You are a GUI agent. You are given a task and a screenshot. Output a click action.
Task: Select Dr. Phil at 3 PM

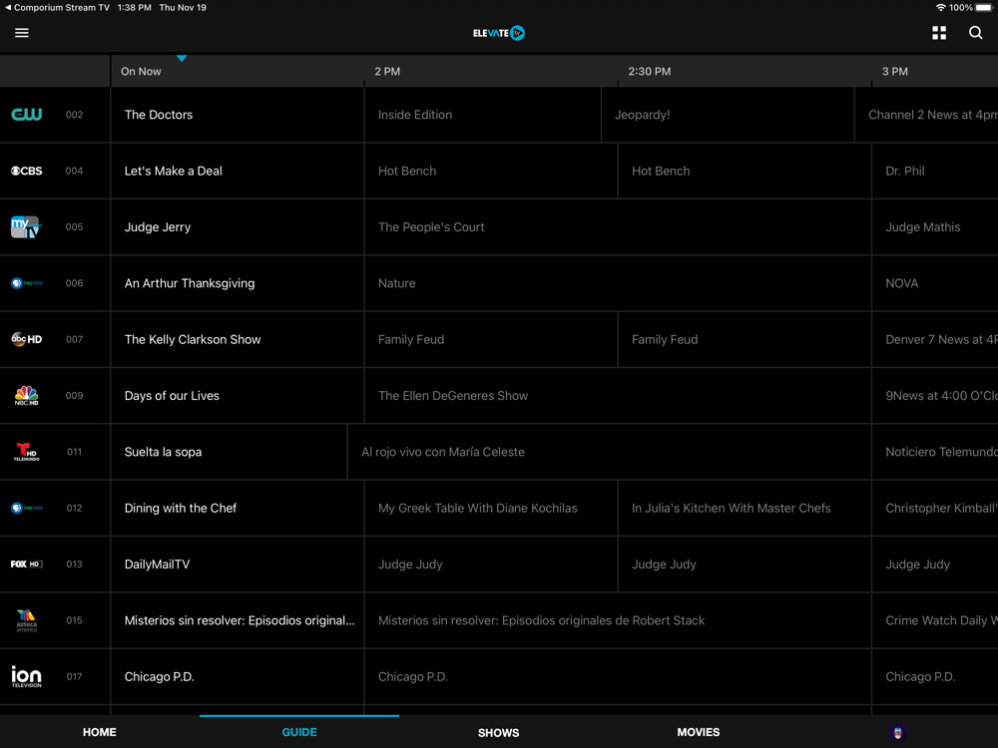click(935, 171)
